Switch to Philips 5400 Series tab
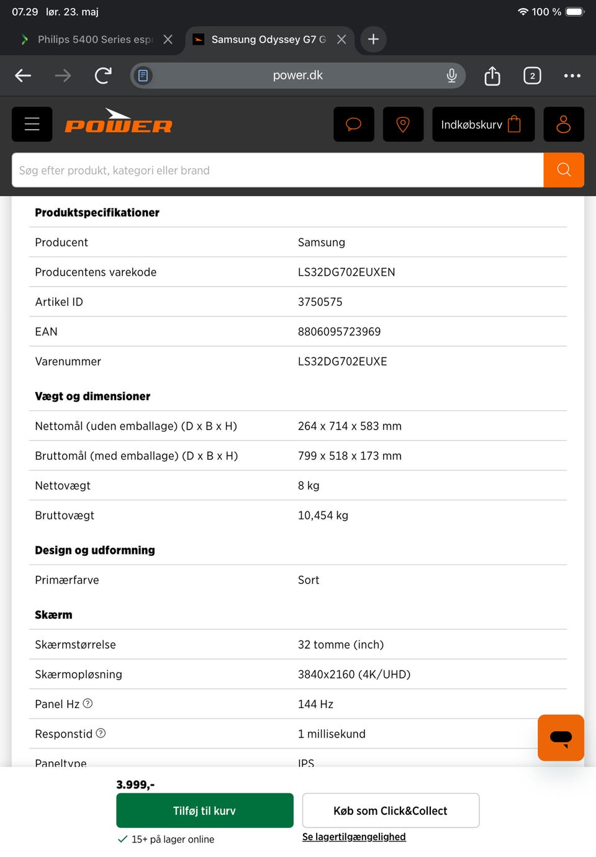The width and height of the screenshot is (596, 857). [94, 39]
